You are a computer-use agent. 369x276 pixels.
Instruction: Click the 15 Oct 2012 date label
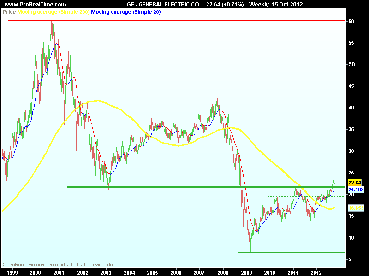point(287,5)
